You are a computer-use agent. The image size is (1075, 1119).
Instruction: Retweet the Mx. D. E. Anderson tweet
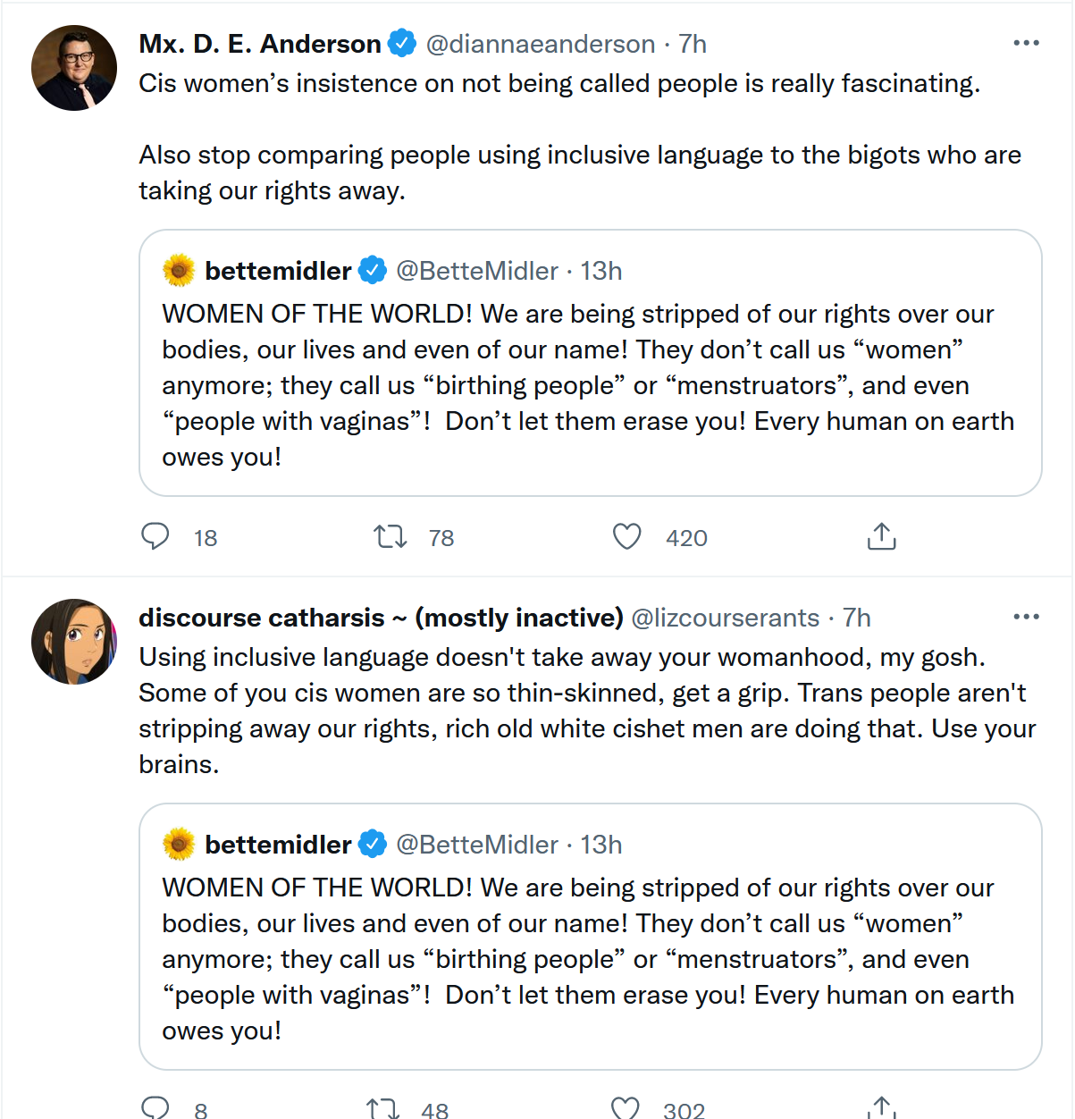pos(391,536)
